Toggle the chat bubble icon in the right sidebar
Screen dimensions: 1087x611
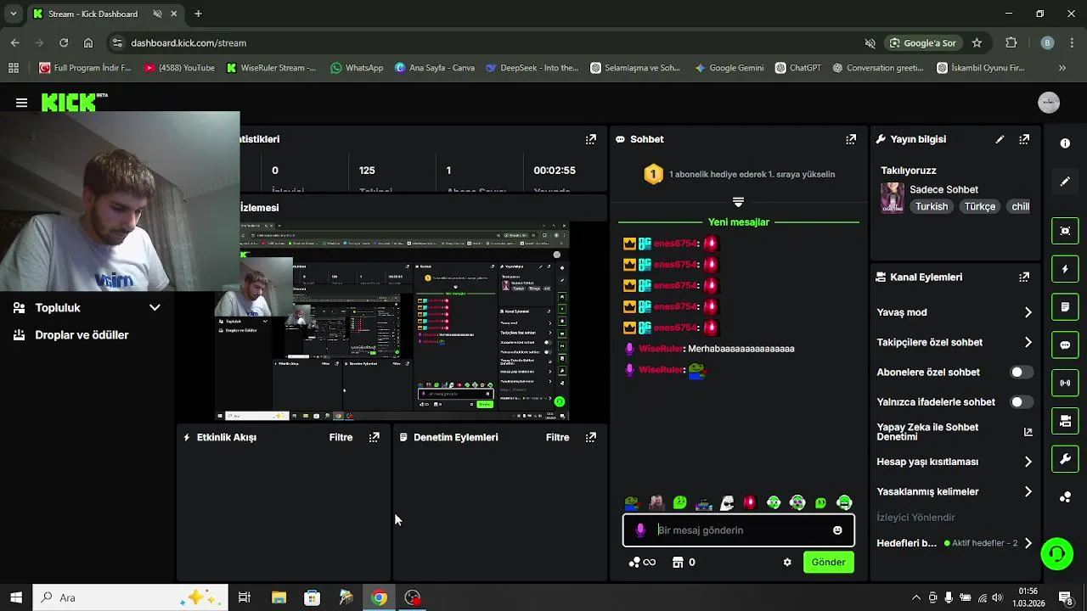pyautogui.click(x=1065, y=345)
